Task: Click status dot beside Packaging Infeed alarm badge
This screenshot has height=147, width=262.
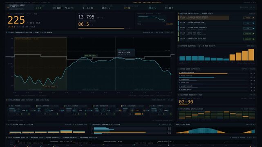Action: (254, 18)
